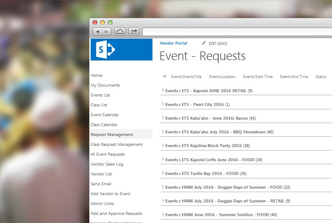
Task: Click the share icon in browser toolbar
Action: pos(134,32)
